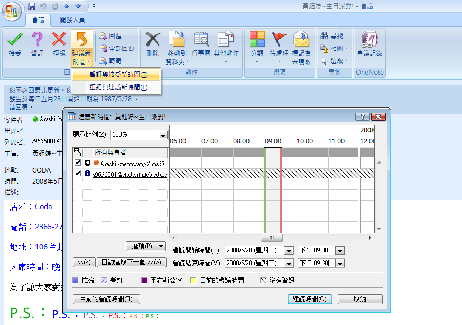Click the Arashi attendee email link
The image size is (462, 325).
134,164
